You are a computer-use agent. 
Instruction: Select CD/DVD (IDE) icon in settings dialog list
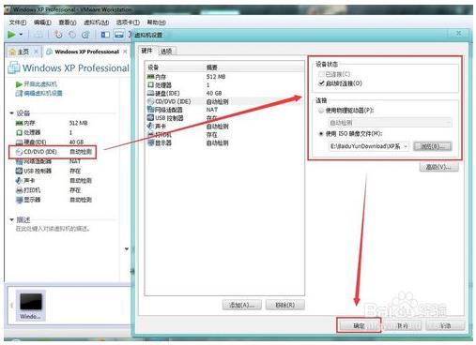pyautogui.click(x=151, y=101)
